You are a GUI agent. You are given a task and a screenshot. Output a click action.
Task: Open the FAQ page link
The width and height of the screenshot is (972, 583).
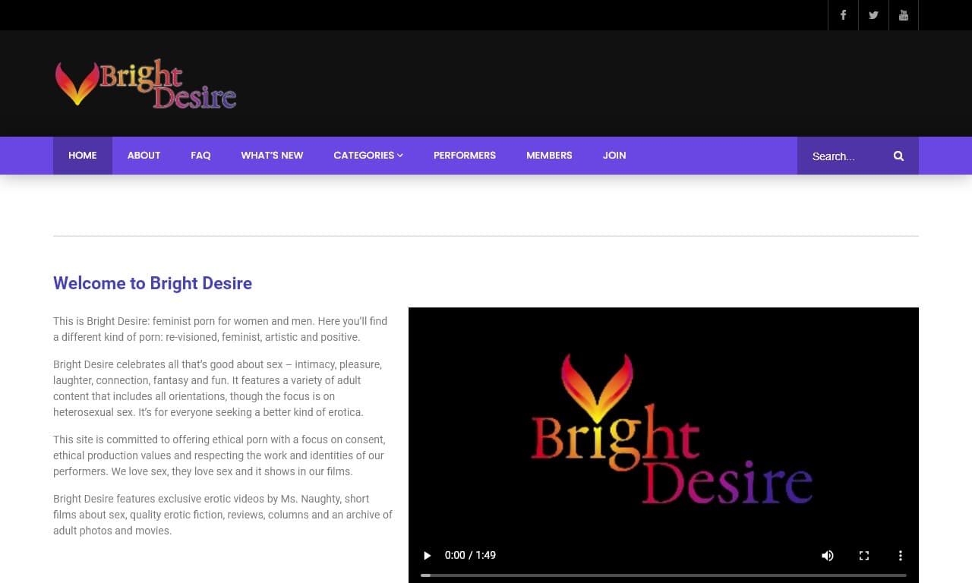tap(200, 156)
